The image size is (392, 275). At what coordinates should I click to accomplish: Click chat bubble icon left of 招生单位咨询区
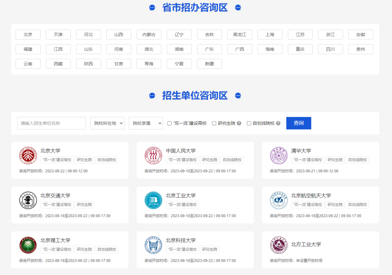coord(152,96)
